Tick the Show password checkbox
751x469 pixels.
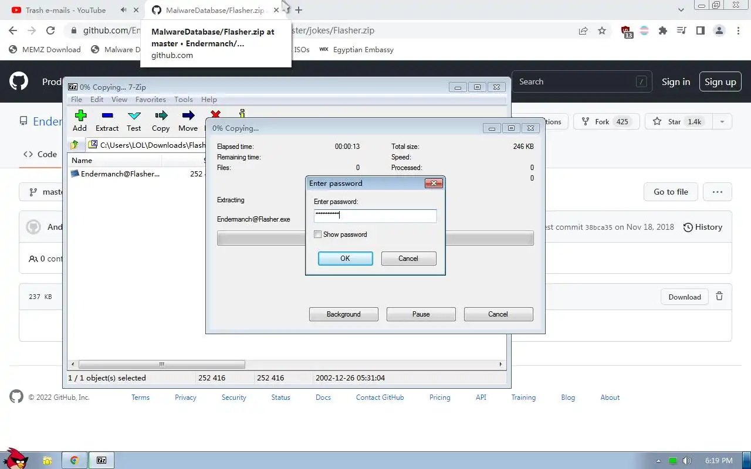point(318,235)
